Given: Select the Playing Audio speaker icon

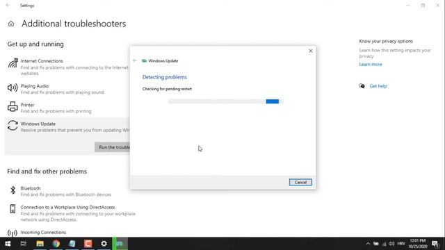Looking at the screenshot, I should [13, 87].
